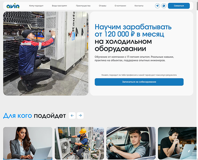Open the industrial climber card
The width and height of the screenshot is (198, 160).
tap(79, 143)
